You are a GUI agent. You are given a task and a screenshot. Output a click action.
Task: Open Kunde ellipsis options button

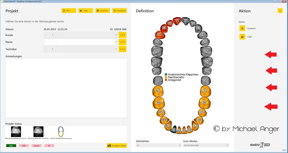123,35
